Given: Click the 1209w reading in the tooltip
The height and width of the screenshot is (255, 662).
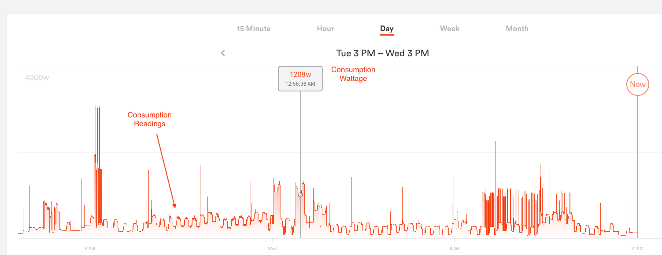Looking at the screenshot, I should tap(300, 75).
